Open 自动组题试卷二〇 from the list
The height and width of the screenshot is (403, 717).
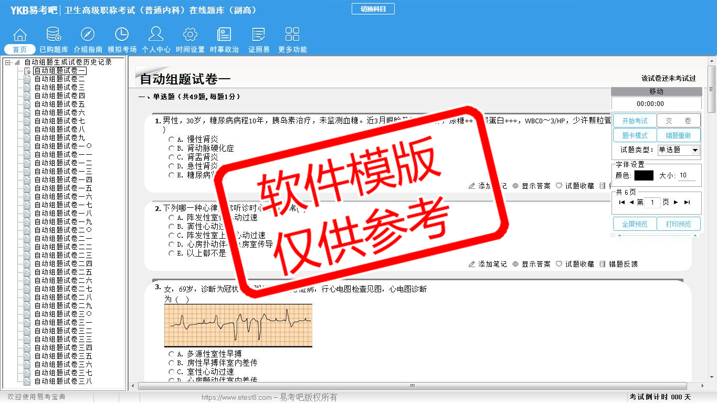click(63, 230)
